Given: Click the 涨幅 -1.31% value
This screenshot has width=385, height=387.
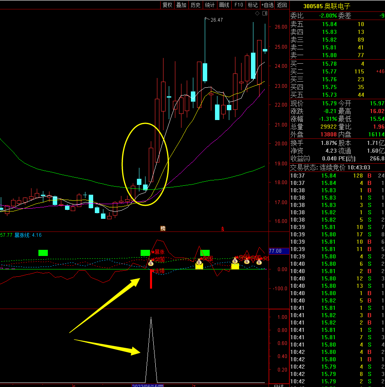Looking at the screenshot, I should coord(328,119).
